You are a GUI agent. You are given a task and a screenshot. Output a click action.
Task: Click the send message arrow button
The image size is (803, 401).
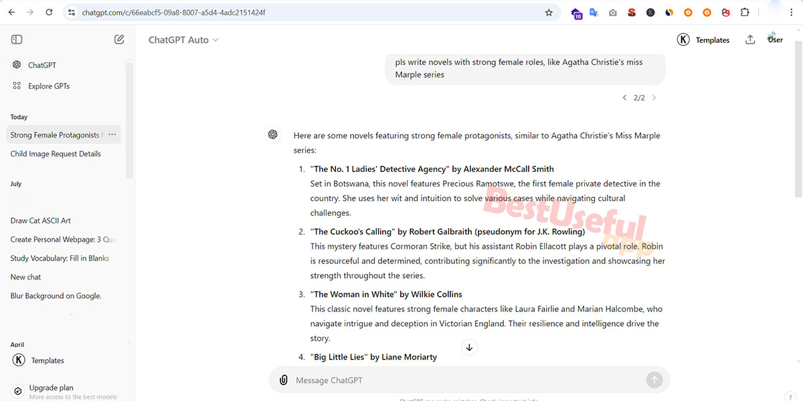[654, 380]
